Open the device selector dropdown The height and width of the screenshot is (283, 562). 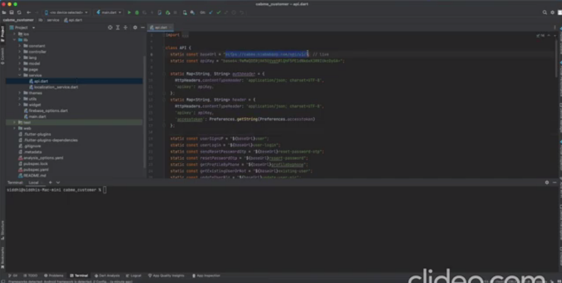pos(66,13)
